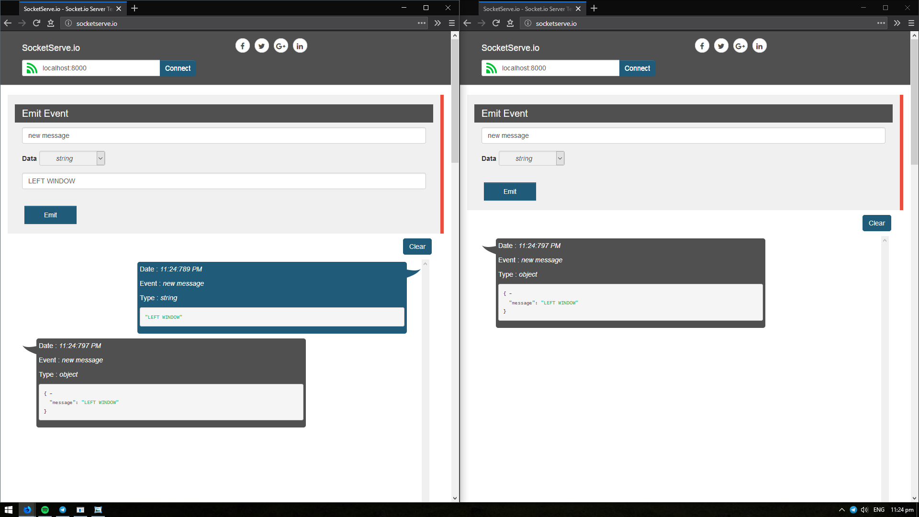The width and height of the screenshot is (919, 517).
Task: Click the volume icon in system tray
Action: coord(864,510)
